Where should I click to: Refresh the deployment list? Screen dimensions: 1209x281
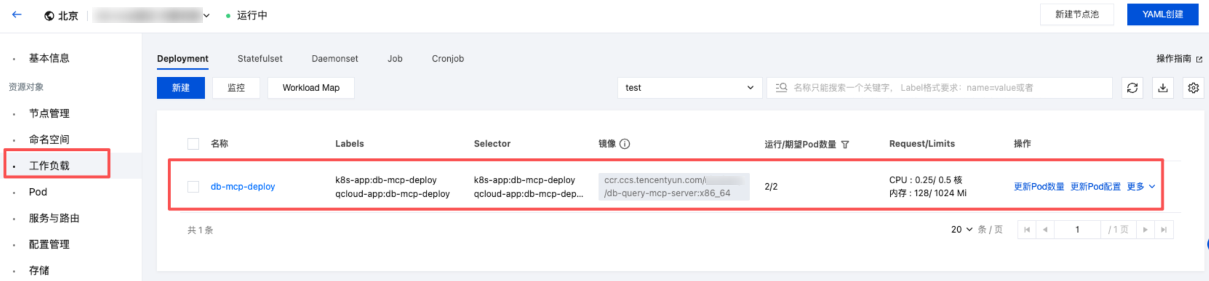[1132, 88]
